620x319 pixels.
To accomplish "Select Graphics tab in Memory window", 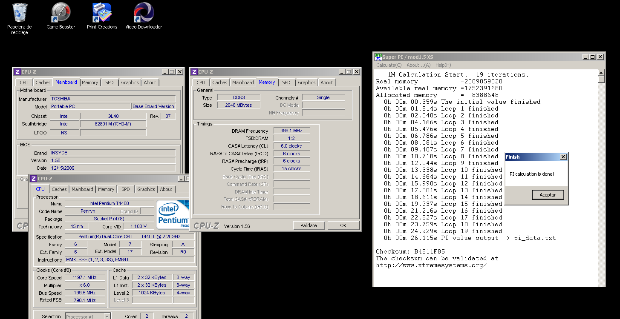I will pos(307,83).
